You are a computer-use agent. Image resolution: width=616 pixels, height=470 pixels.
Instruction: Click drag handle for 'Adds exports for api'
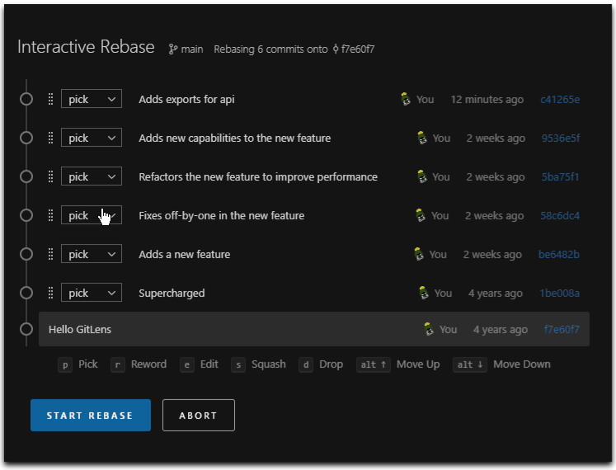[50, 99]
